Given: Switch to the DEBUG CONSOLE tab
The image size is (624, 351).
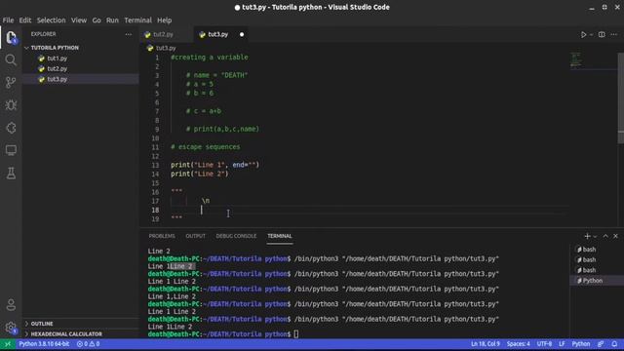Looking at the screenshot, I should tap(236, 236).
